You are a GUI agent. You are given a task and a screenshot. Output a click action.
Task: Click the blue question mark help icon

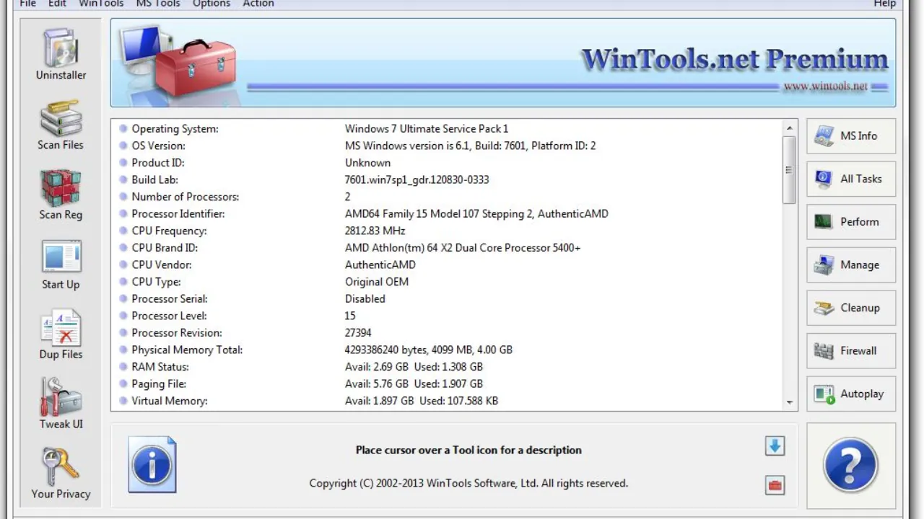[x=850, y=466]
